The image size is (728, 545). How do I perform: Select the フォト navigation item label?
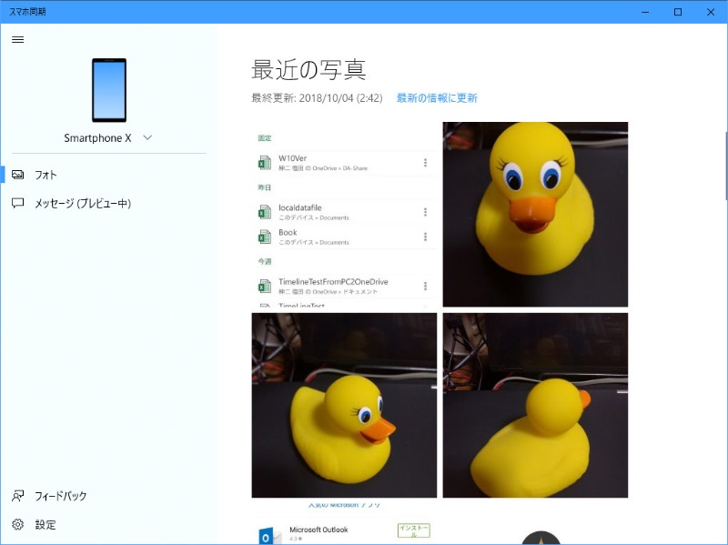click(46, 175)
